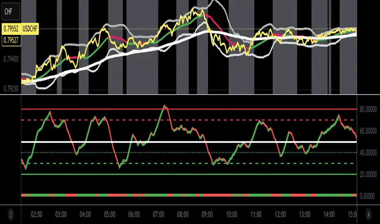Click the 05:00 time axis label
Viewport: 380px width, 224px height.
(x=110, y=214)
